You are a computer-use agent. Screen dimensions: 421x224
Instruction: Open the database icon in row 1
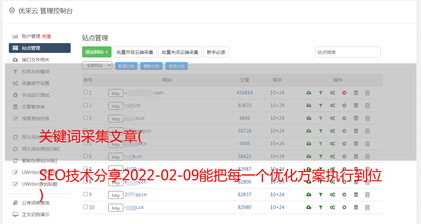tap(356, 93)
